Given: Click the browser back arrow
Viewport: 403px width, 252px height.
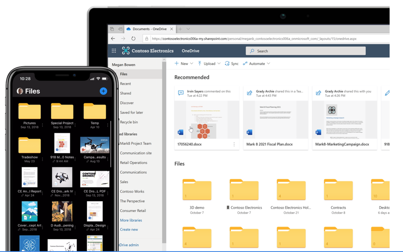Looking at the screenshot, I should 113,39.
